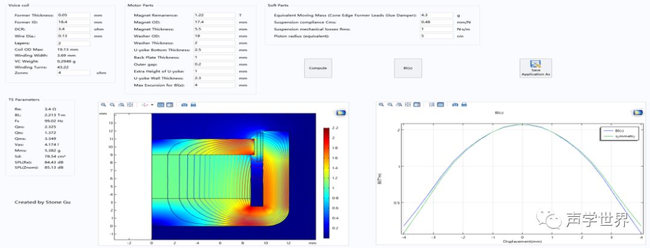
Task: Click the printer icon above the Bl(x) graph
Action: click(464, 104)
